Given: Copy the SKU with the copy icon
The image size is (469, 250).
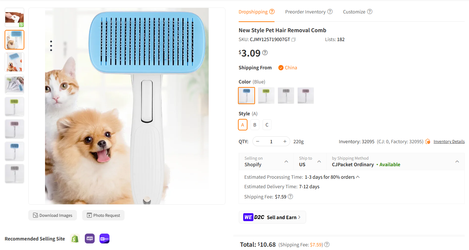Looking at the screenshot, I should 293,39.
